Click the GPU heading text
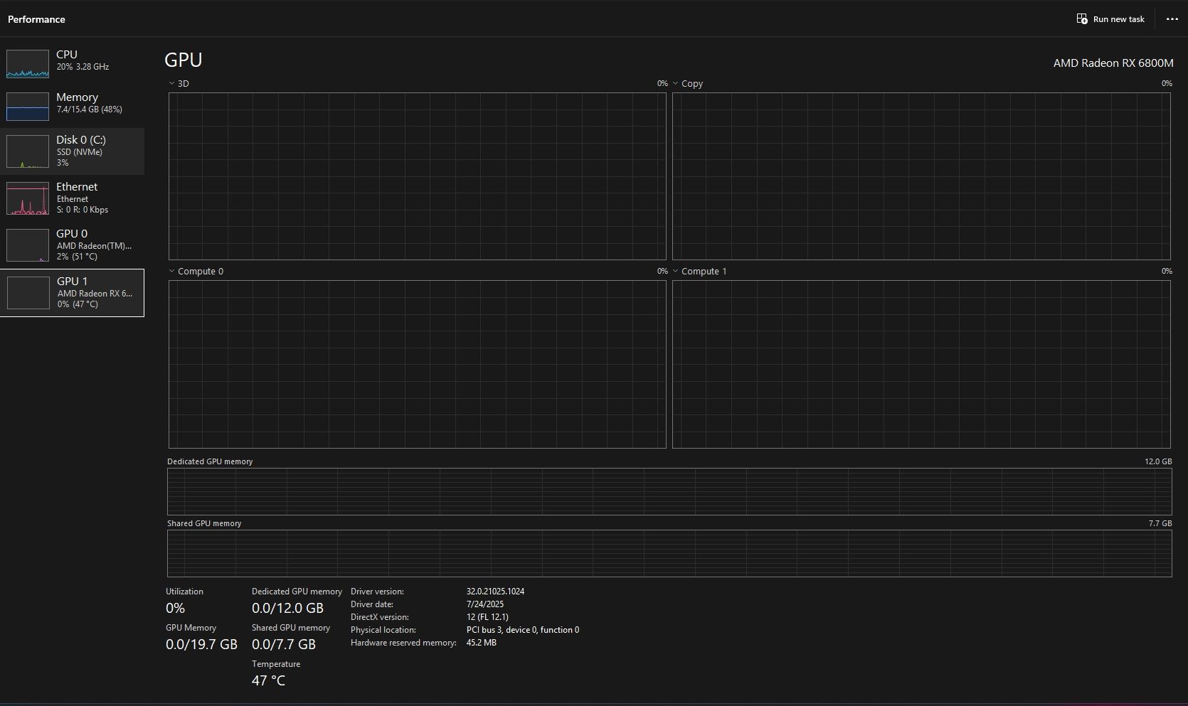 (x=184, y=60)
